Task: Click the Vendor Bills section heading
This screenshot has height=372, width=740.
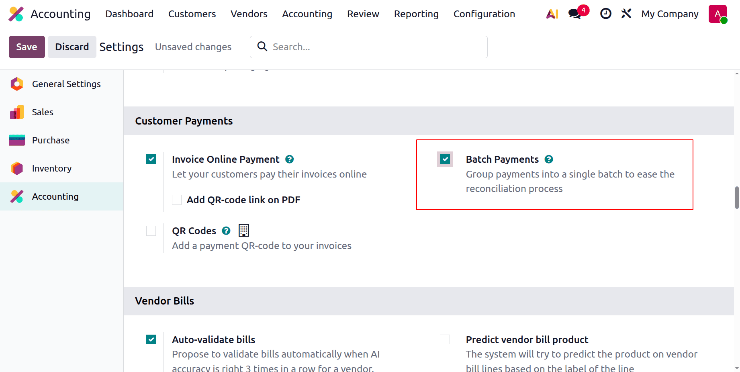Action: click(x=165, y=301)
